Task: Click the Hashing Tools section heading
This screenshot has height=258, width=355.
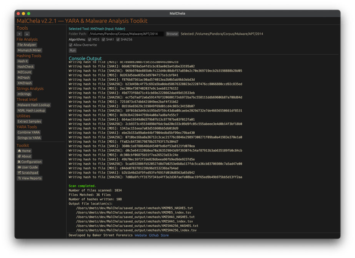Action: [x=29, y=56]
